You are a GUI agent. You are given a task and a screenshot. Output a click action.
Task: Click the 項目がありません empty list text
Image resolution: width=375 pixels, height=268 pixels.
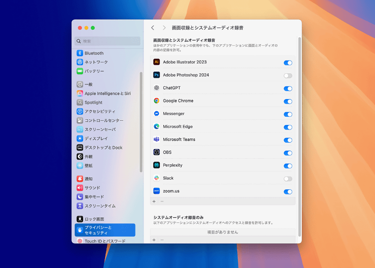tap(223, 232)
